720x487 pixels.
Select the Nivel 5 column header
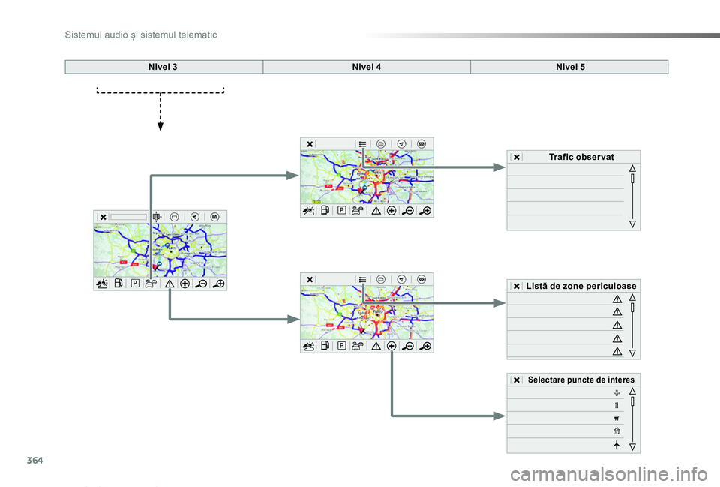click(570, 67)
